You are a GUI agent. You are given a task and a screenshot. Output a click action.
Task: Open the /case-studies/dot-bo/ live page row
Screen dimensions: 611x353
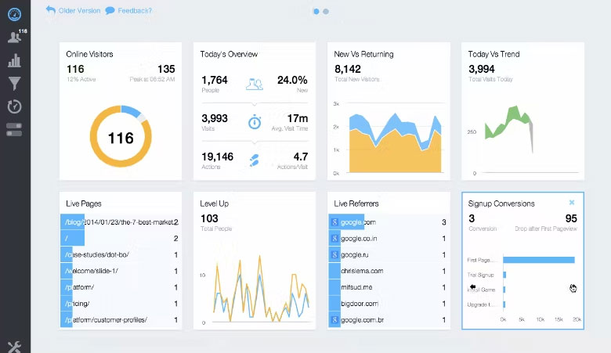(x=121, y=255)
